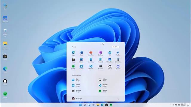The image size is (191, 107).
Task: Click the power button in Start menu
Action: click(118, 99)
